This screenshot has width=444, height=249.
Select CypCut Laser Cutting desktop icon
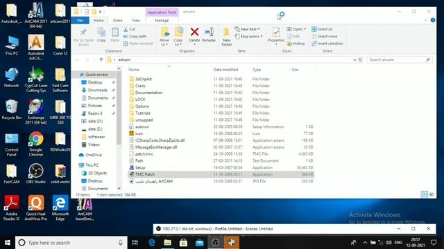[36, 80]
